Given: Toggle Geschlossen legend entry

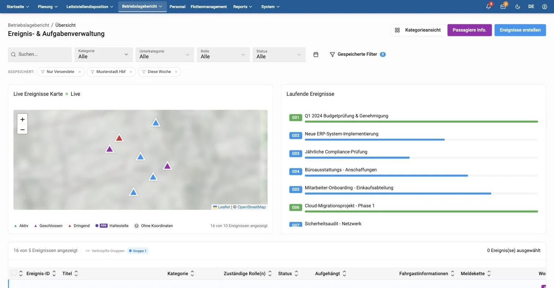Looking at the screenshot, I should point(48,226).
